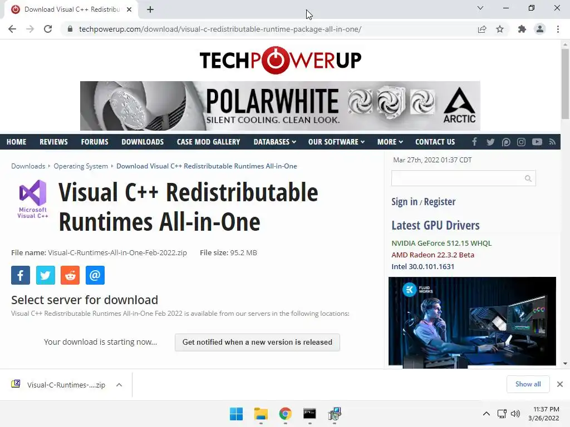Viewport: 570px width, 427px height.
Task: Open Chrome profile avatar
Action: click(540, 29)
